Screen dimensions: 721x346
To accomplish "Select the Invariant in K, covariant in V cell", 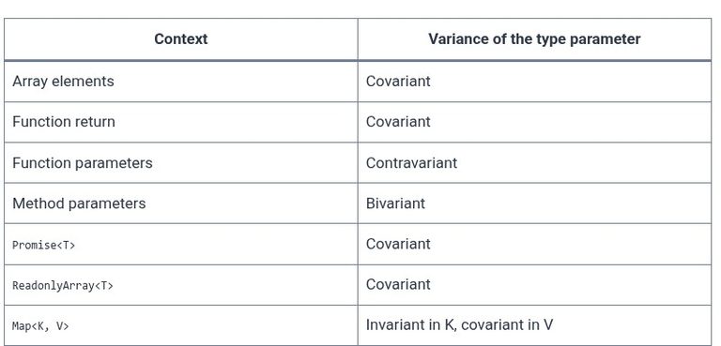I will point(534,325).
